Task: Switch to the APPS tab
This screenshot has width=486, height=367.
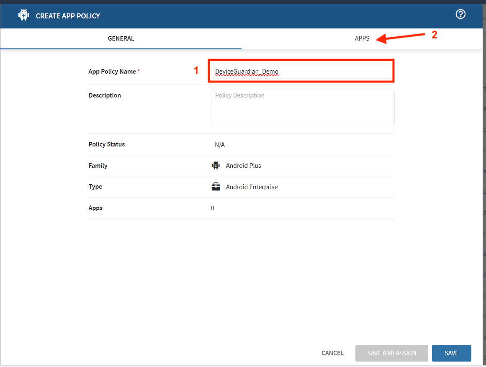Action: (362, 38)
